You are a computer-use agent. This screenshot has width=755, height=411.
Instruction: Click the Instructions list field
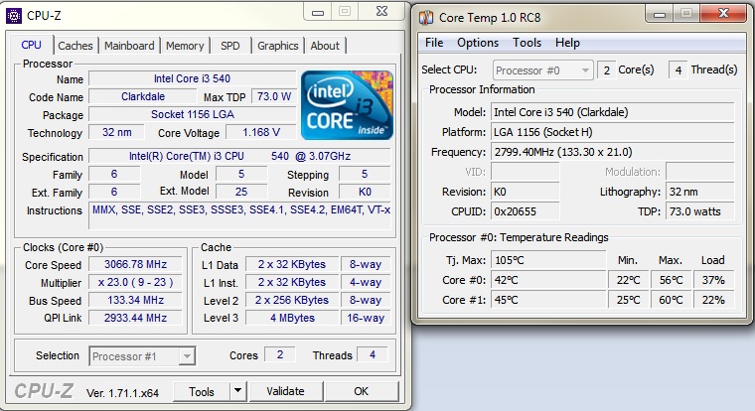[x=239, y=215]
